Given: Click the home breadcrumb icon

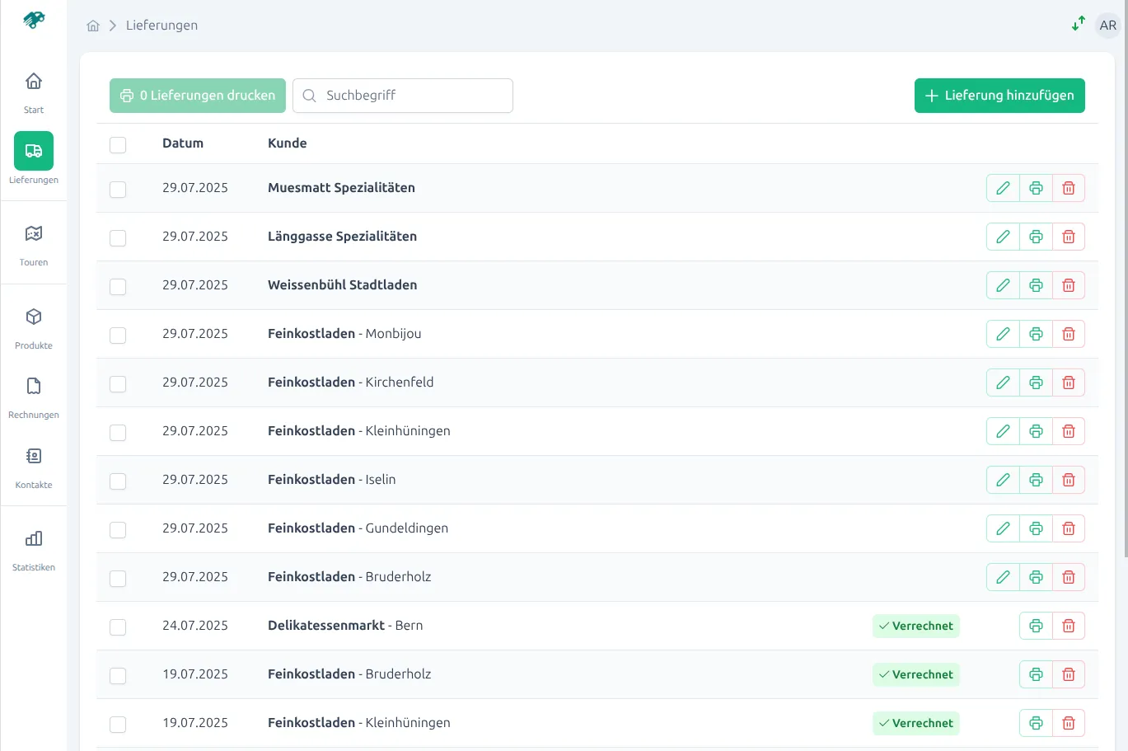Looking at the screenshot, I should tap(92, 25).
